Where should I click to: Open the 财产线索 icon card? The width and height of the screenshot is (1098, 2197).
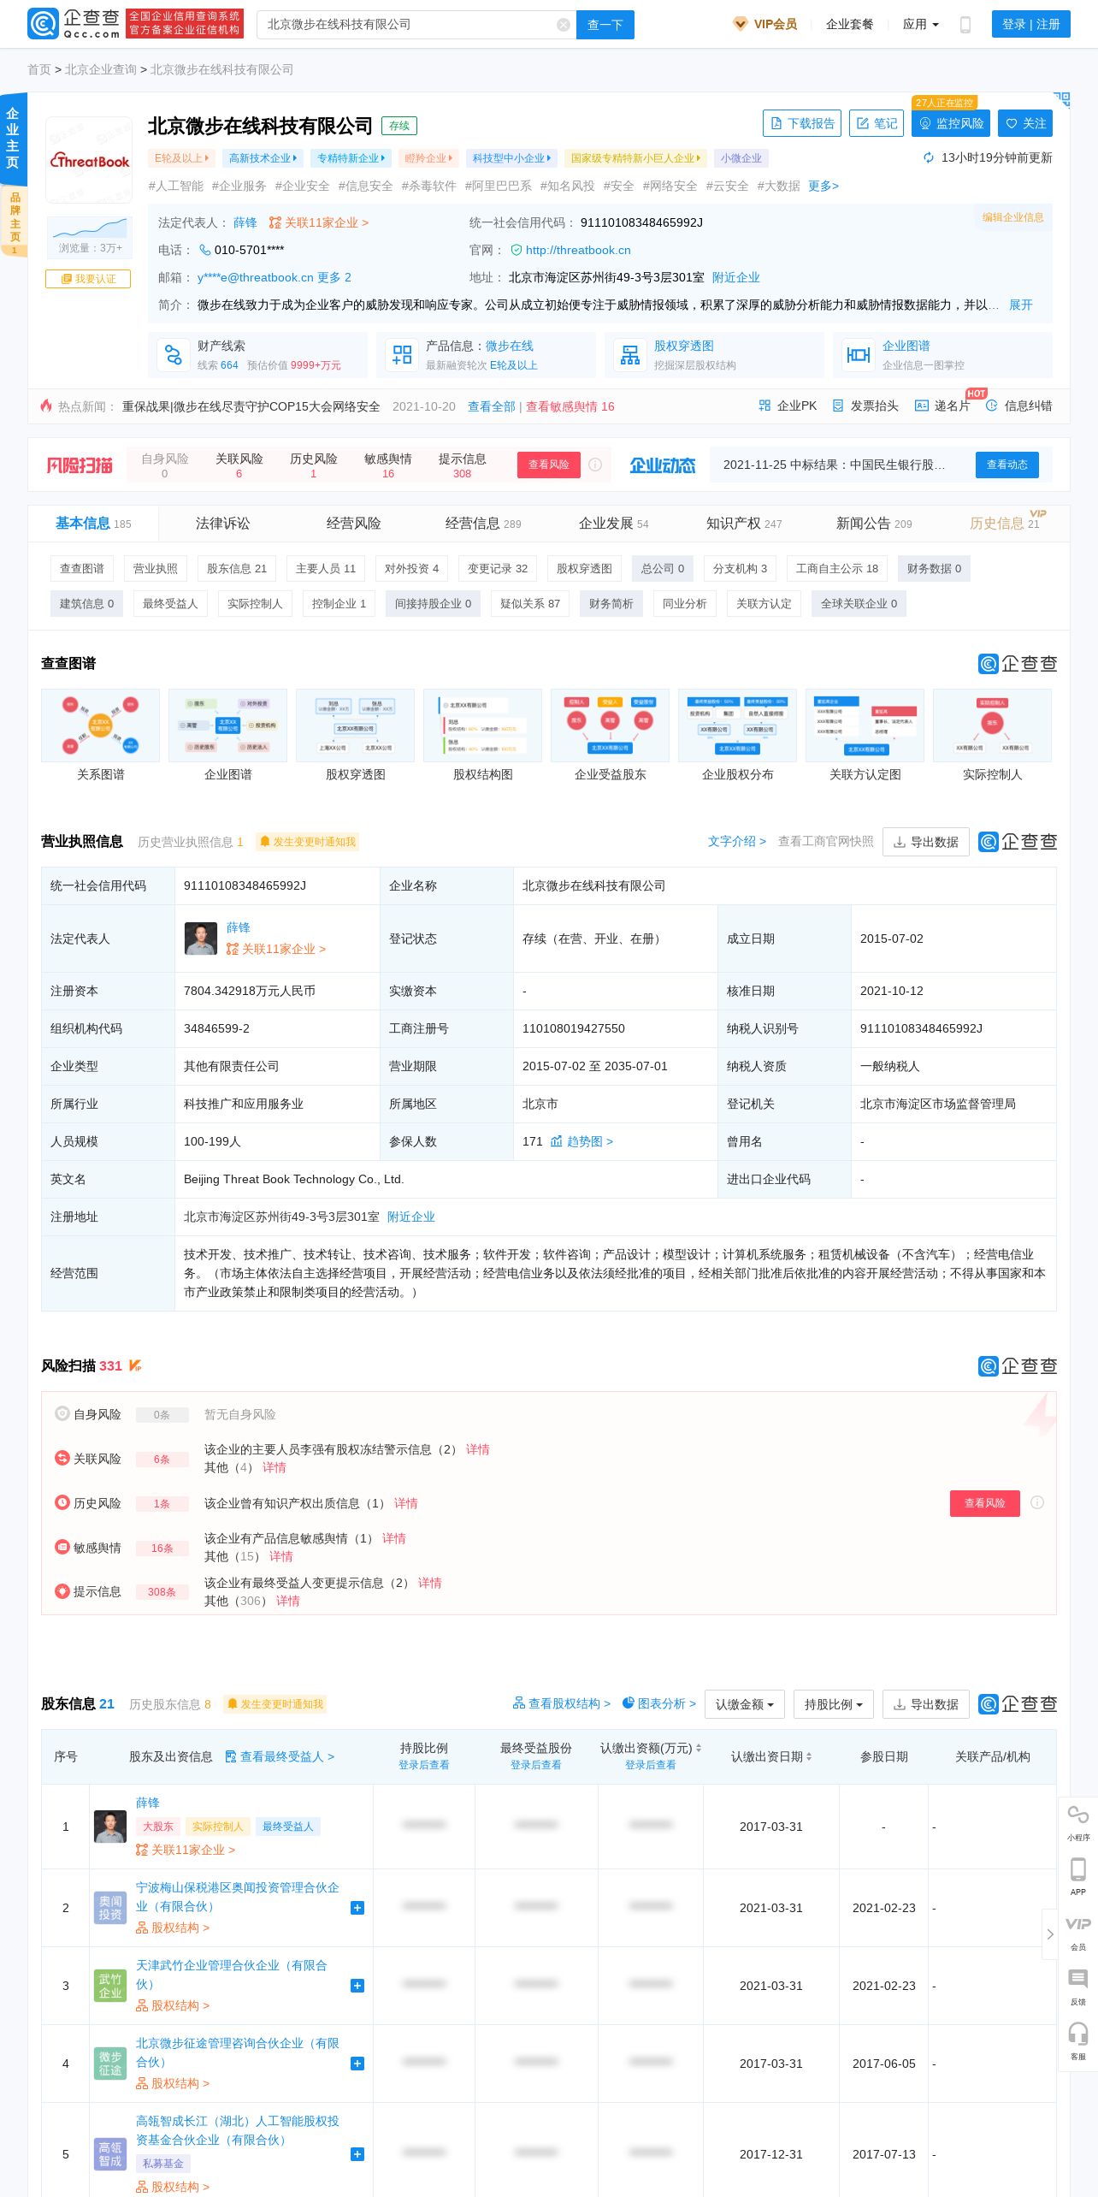click(x=174, y=355)
